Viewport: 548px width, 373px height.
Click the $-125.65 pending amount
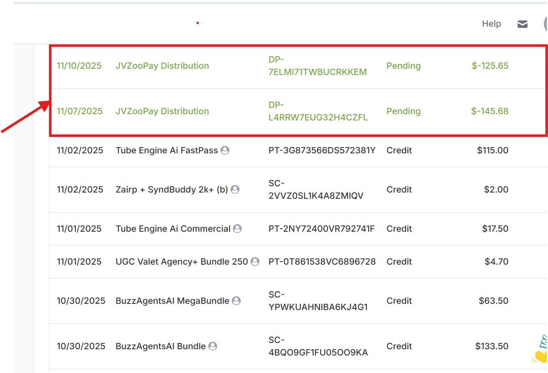(x=490, y=66)
